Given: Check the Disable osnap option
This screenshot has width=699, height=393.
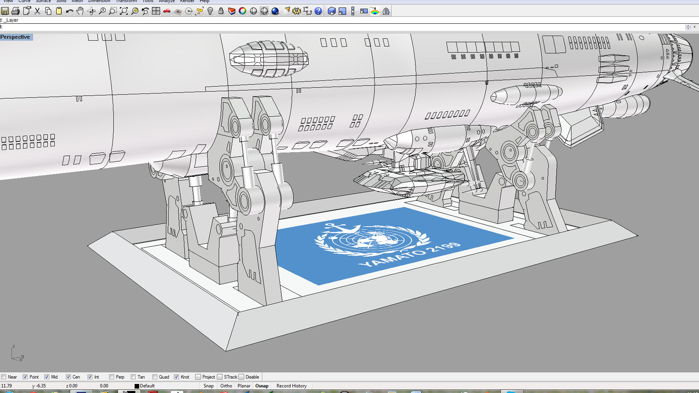Looking at the screenshot, I should (241, 377).
